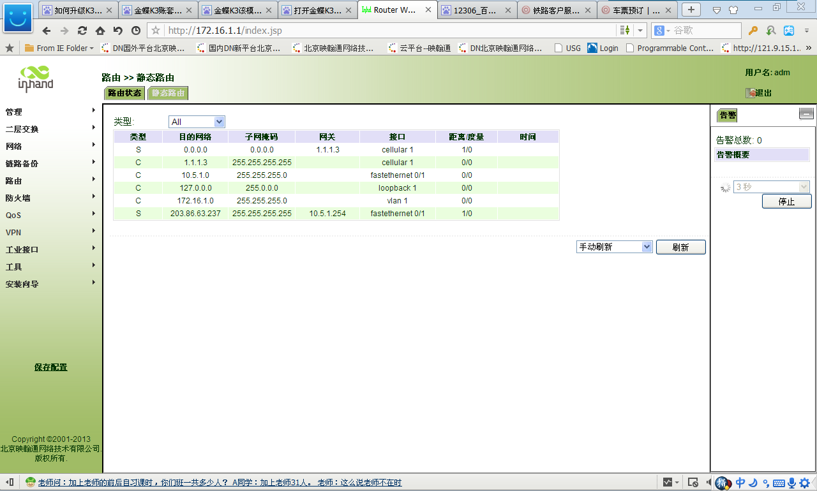
Task: Click the input method microphone icon
Action: (792, 483)
